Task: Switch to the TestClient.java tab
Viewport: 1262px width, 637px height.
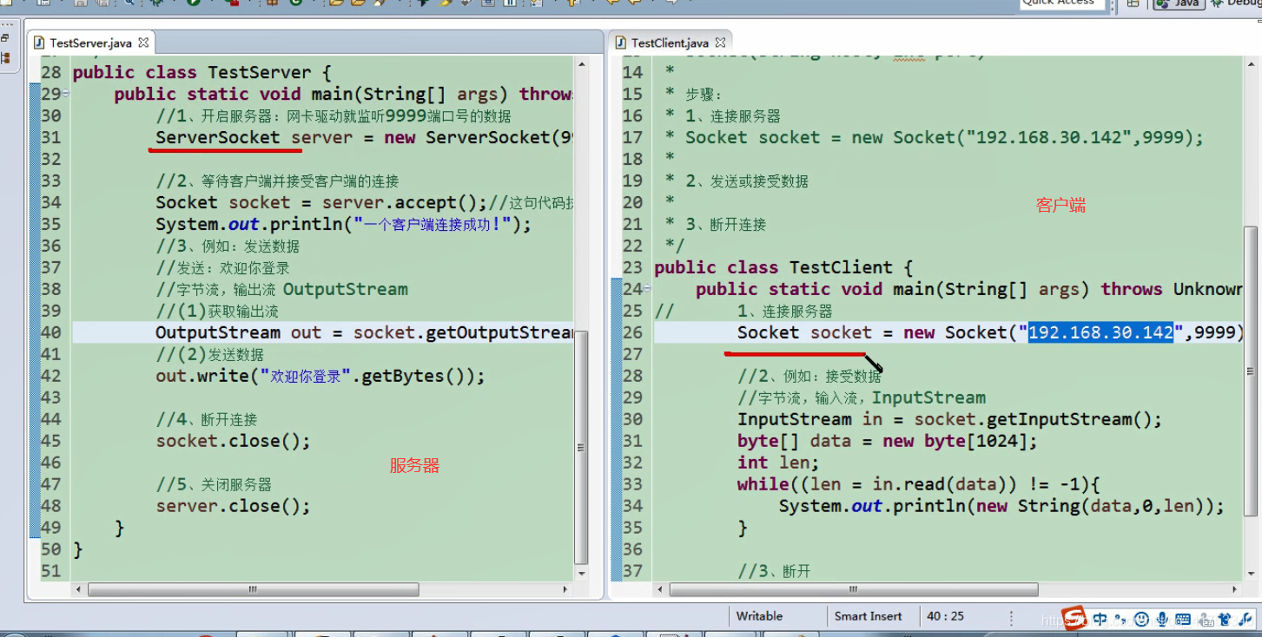Action: (x=670, y=43)
